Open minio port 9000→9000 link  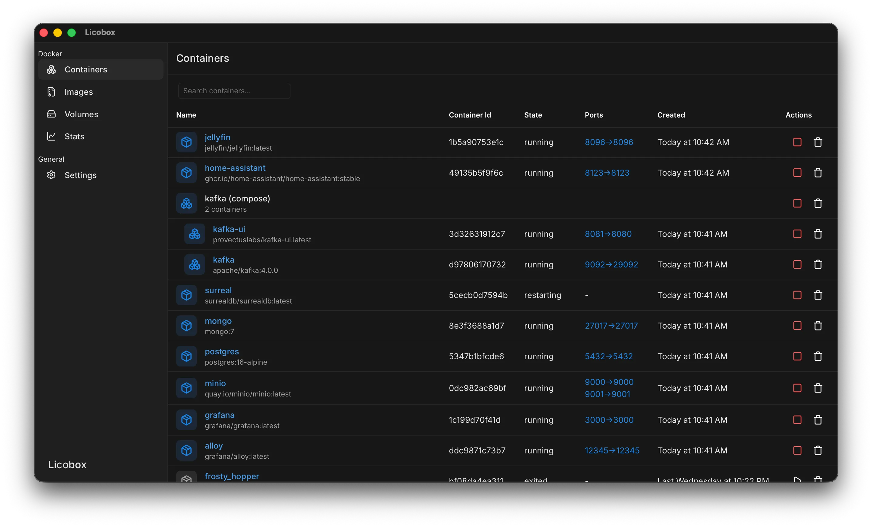[x=609, y=382]
